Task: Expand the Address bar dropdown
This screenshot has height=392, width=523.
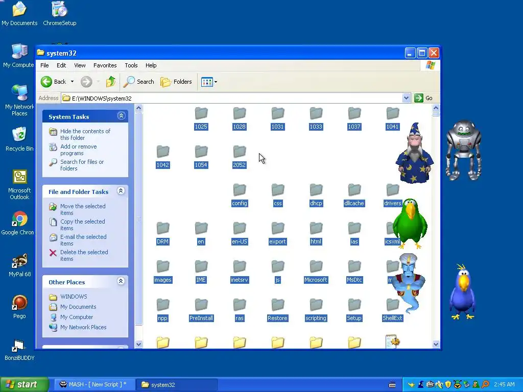Action: 406,98
